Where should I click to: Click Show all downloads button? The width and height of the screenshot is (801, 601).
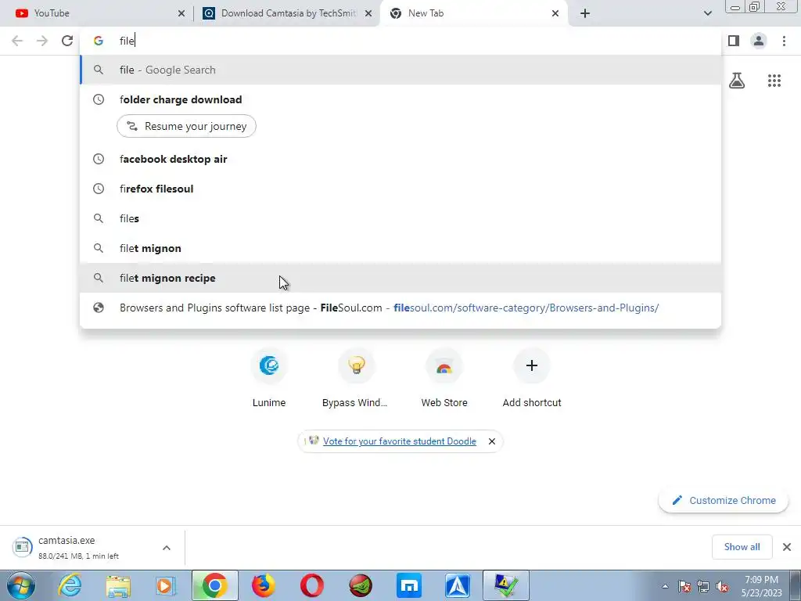(x=742, y=547)
